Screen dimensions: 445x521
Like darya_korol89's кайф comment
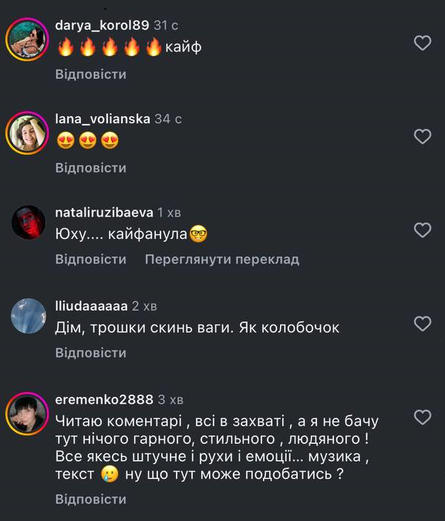pyautogui.click(x=423, y=43)
